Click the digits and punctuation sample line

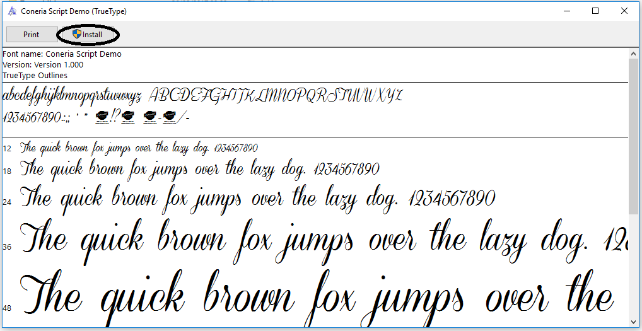click(96, 117)
